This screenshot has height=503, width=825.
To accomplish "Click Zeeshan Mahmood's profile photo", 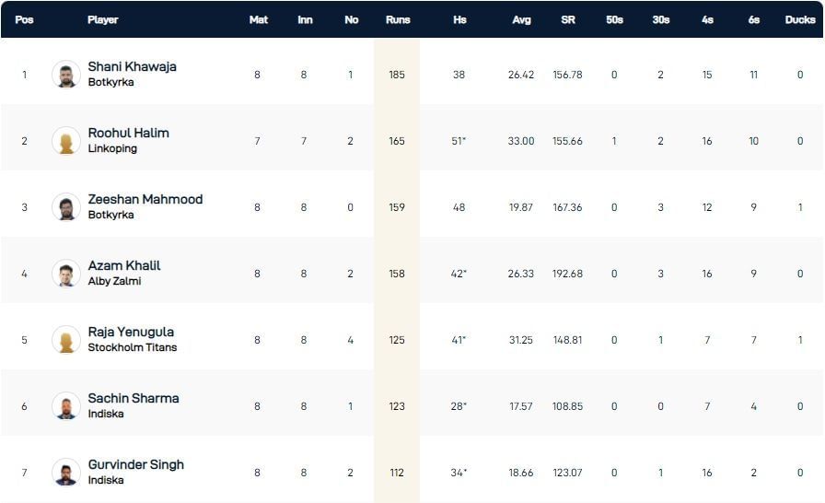I will click(x=66, y=207).
